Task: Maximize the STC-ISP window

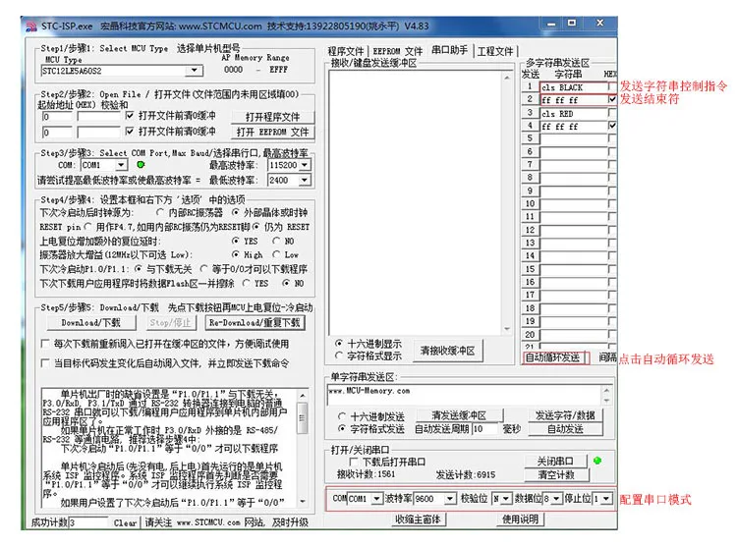Action: point(571,23)
